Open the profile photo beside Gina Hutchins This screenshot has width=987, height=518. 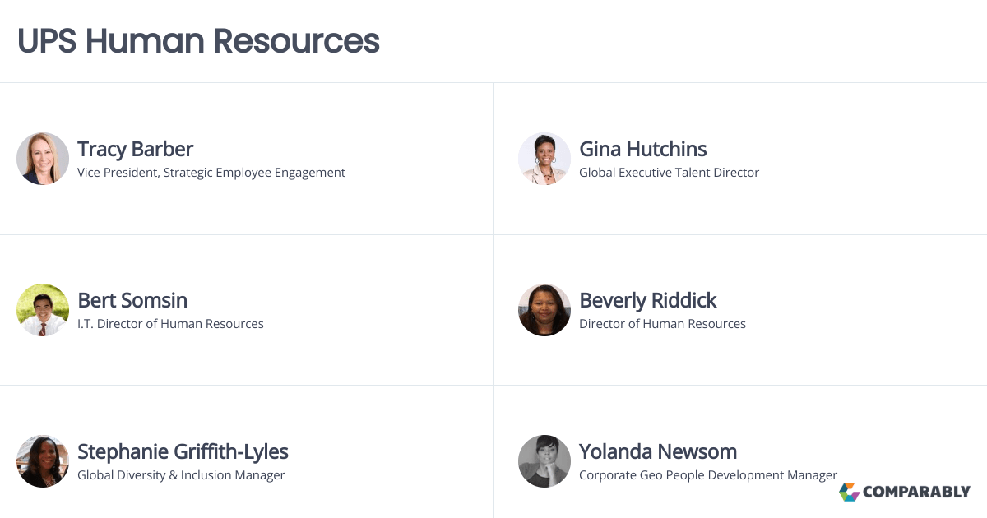(x=544, y=159)
